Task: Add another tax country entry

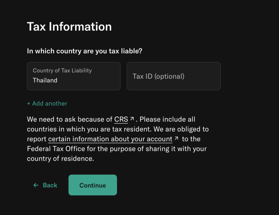Action: (47, 104)
